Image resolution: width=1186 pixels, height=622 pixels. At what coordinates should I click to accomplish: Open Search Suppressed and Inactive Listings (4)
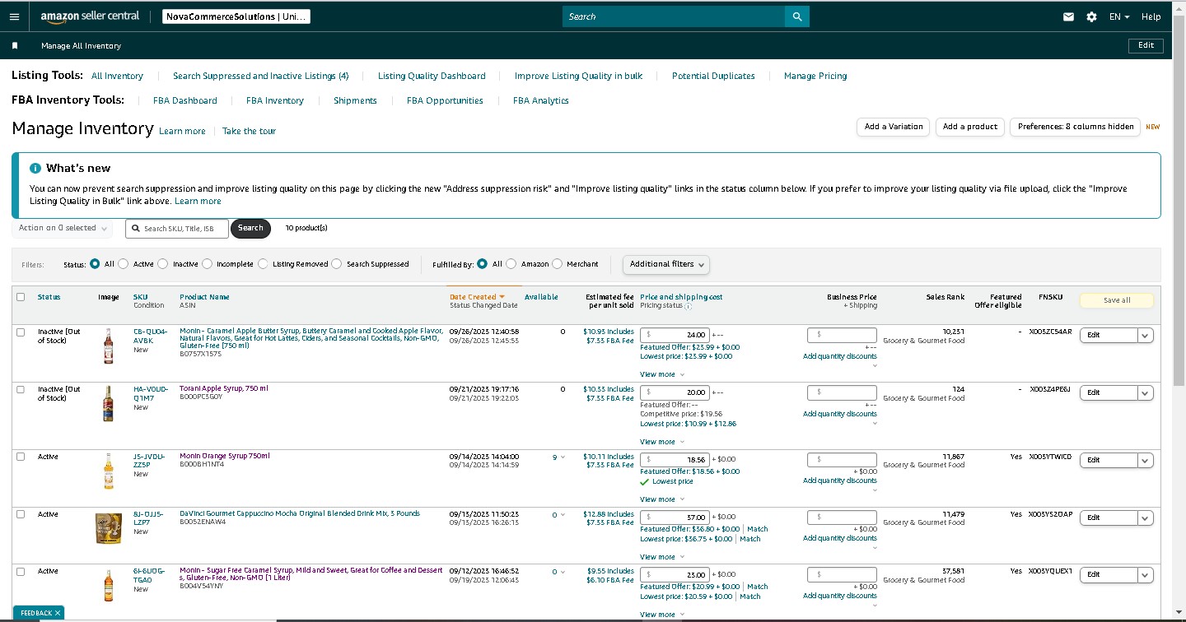pyautogui.click(x=260, y=76)
